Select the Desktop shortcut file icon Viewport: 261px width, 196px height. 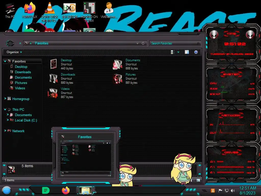(54, 64)
